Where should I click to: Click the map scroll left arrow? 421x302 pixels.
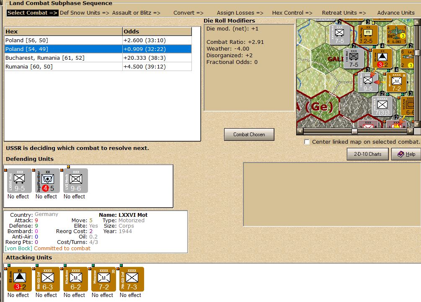point(300,131)
